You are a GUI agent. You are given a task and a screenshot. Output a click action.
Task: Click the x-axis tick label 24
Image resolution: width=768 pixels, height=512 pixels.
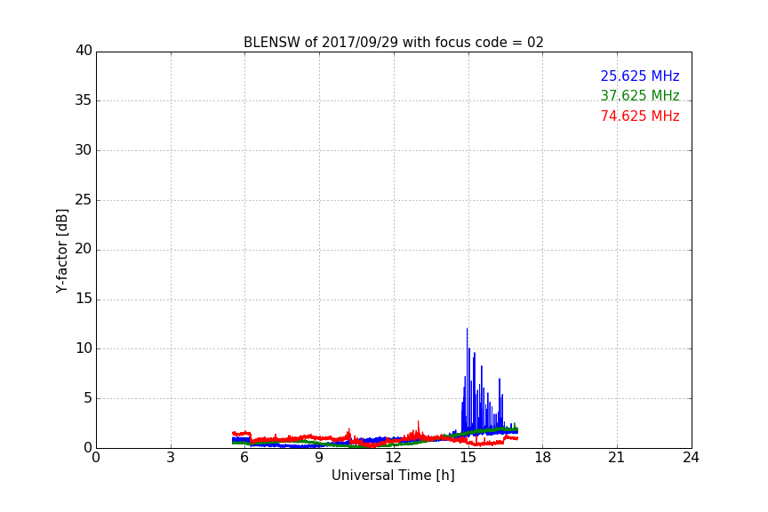click(x=691, y=458)
